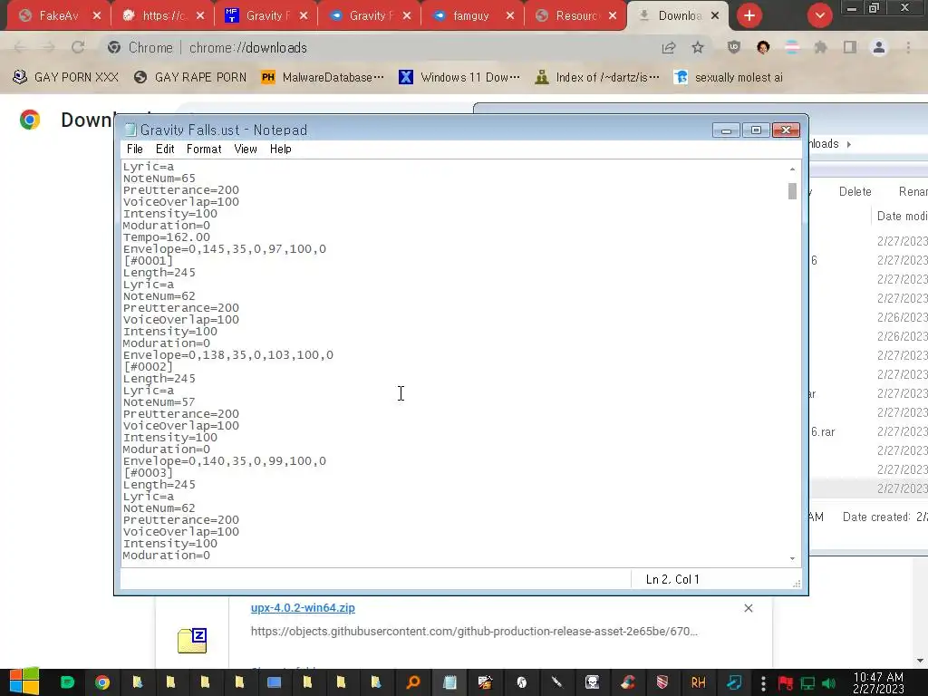Image resolution: width=928 pixels, height=696 pixels.
Task: Open the taskbar clock showing 10:47 AM
Action: 878,682
